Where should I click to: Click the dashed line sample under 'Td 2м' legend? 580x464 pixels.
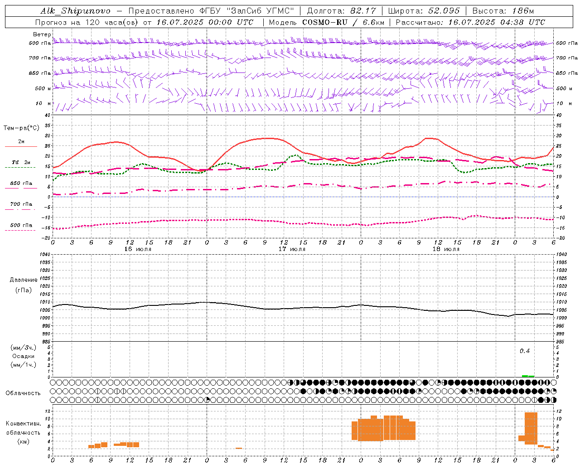point(20,167)
